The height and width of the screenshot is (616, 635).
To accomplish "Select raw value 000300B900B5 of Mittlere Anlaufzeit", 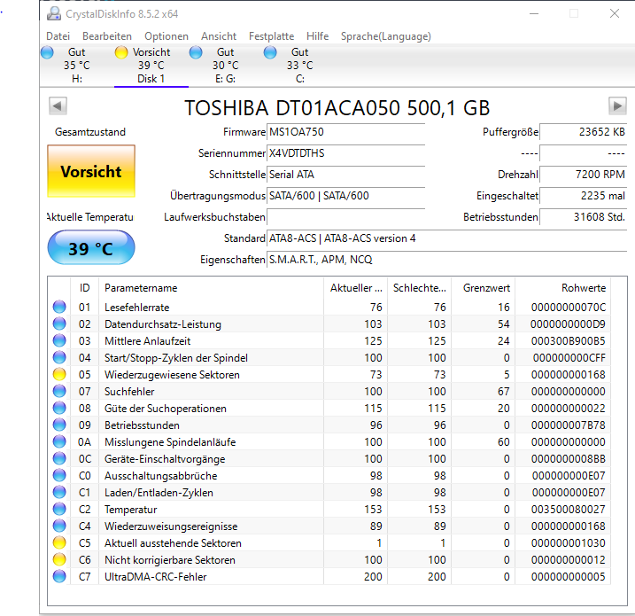I will pos(569,341).
